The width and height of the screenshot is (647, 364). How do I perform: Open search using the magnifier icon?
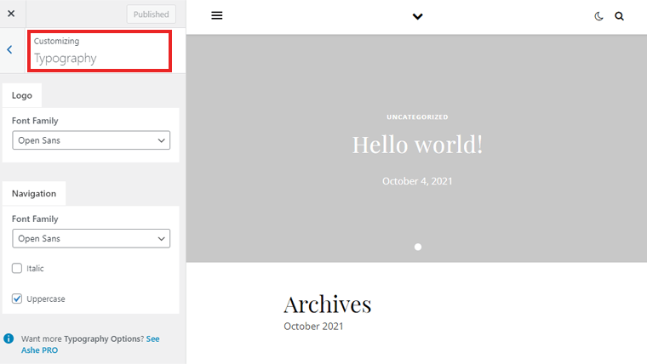(620, 15)
